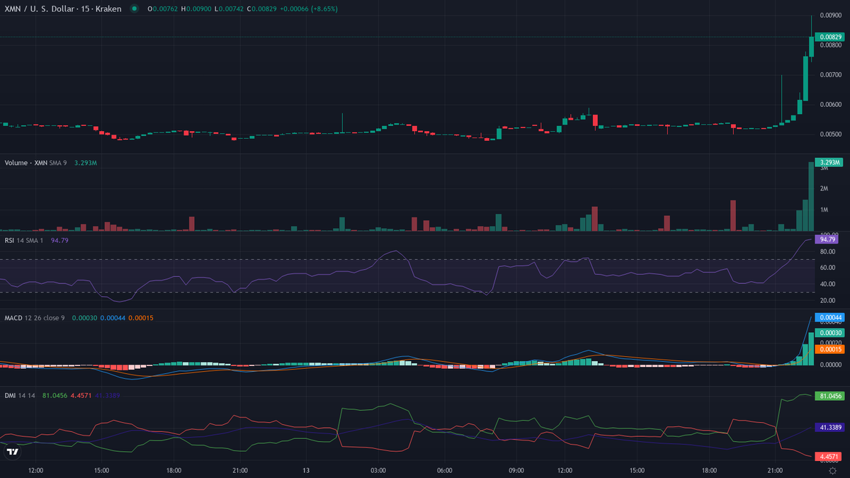850x478 pixels.
Task: Click the 03:00 time axis label
Action: 378,470
